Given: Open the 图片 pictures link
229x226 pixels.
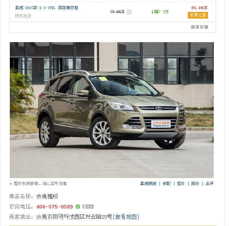Looking at the screenshot, I should click(x=181, y=183).
